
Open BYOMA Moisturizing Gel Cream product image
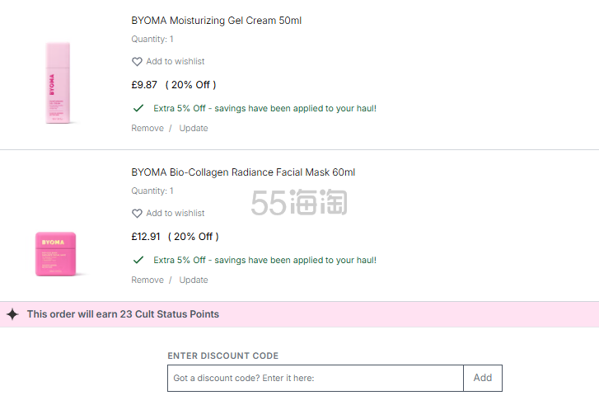coord(58,82)
